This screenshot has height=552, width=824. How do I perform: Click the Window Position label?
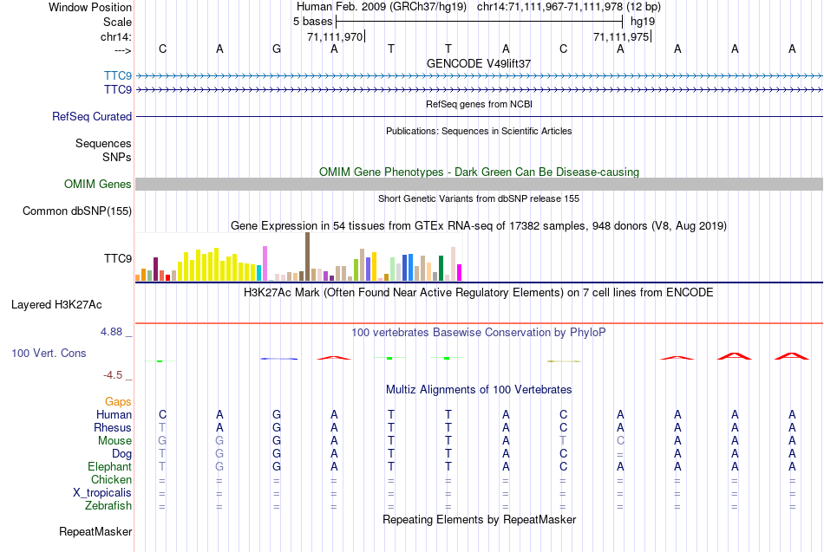pos(90,7)
